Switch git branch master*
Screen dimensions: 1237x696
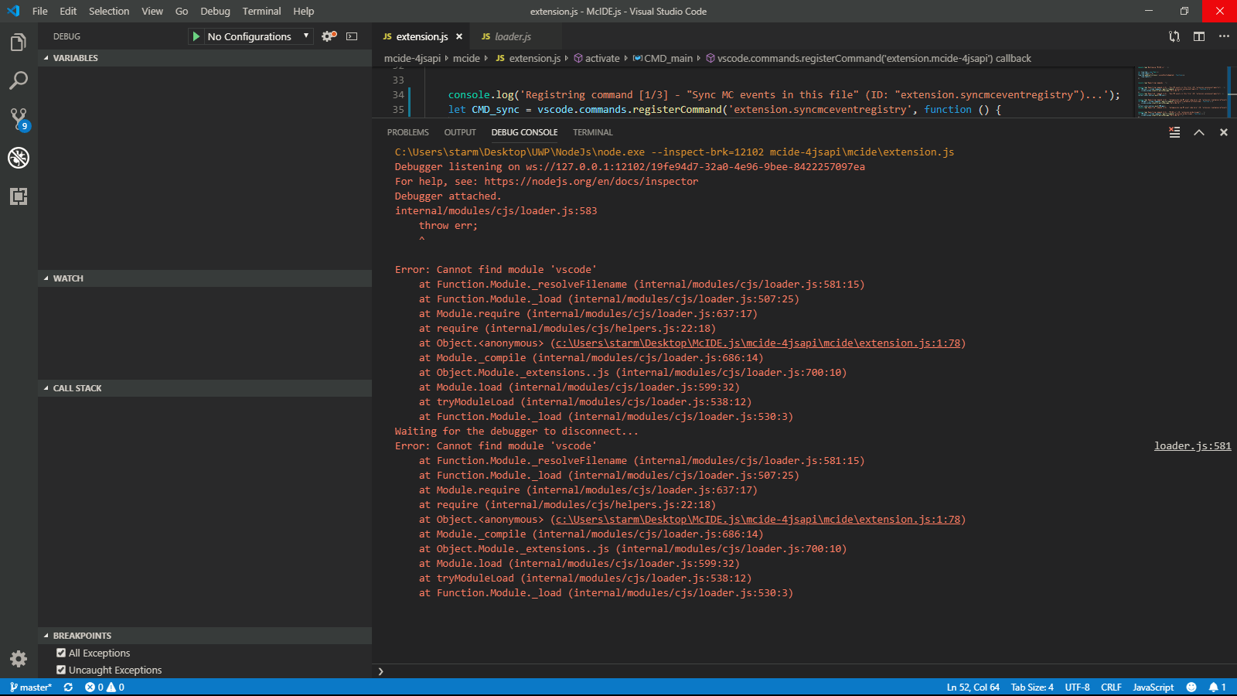click(31, 687)
